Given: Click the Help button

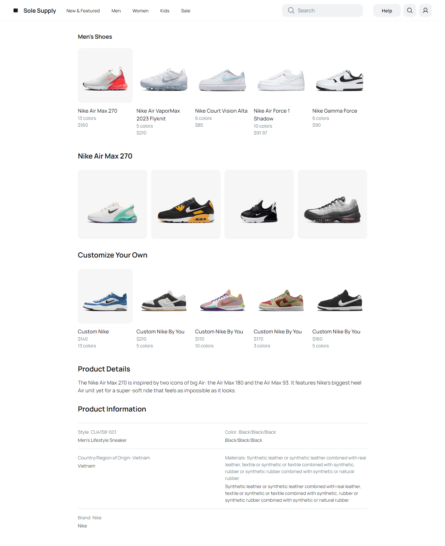Looking at the screenshot, I should pos(387,10).
